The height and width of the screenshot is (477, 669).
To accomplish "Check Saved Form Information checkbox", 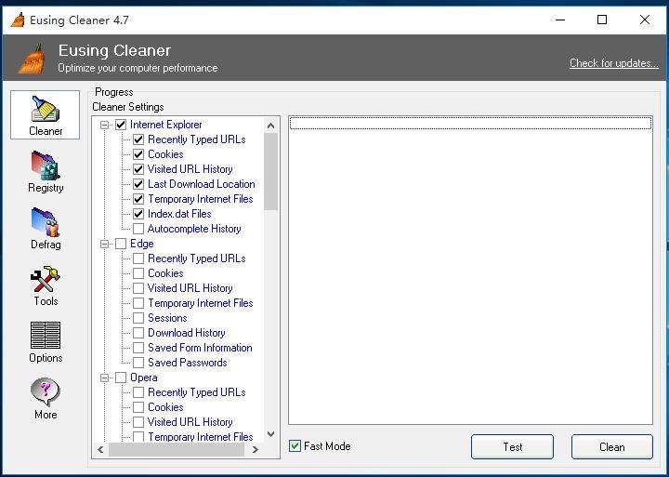I will (138, 348).
